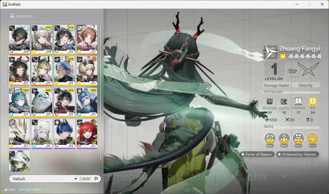Expand the Default sort dropdown
Viewport: 329px width, 194px height.
45,179
